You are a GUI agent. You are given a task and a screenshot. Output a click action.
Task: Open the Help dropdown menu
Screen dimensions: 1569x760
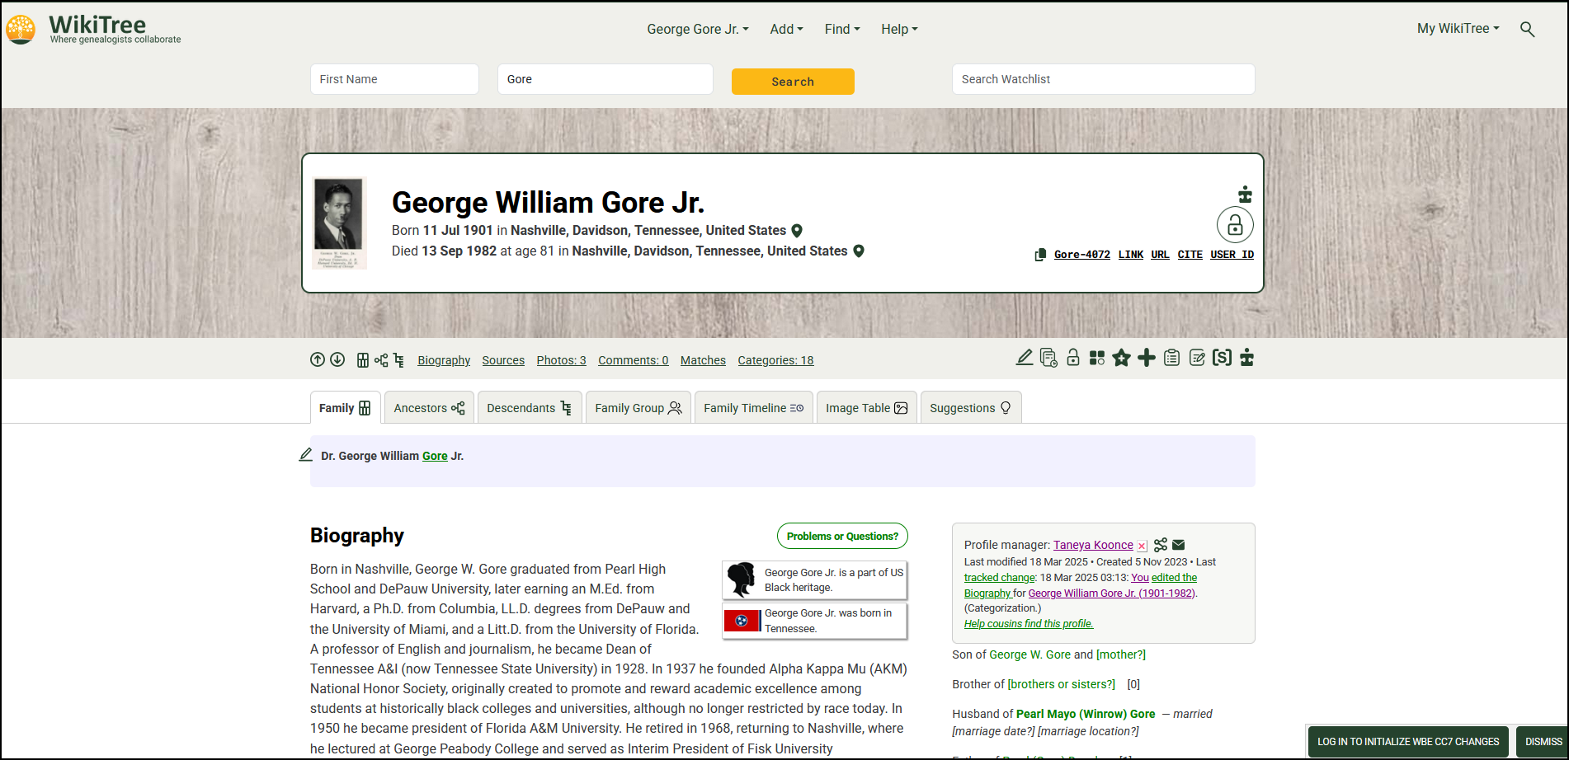(x=899, y=29)
